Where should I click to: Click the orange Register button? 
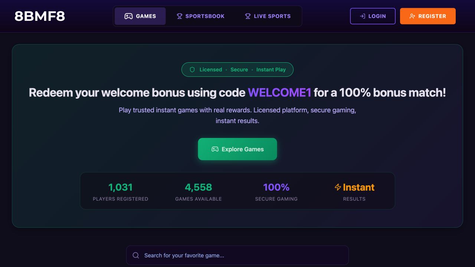(428, 16)
